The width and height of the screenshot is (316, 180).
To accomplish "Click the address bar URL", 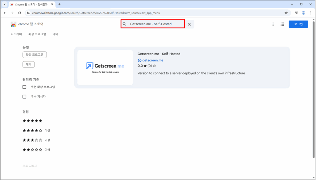I will [x=96, y=13].
